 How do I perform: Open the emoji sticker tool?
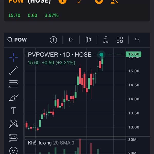pos(13,150)
